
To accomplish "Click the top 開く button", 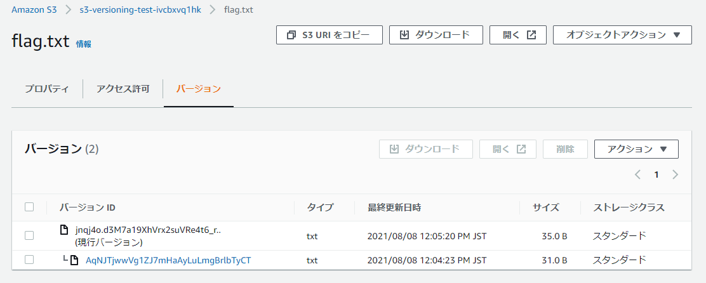I will click(518, 35).
